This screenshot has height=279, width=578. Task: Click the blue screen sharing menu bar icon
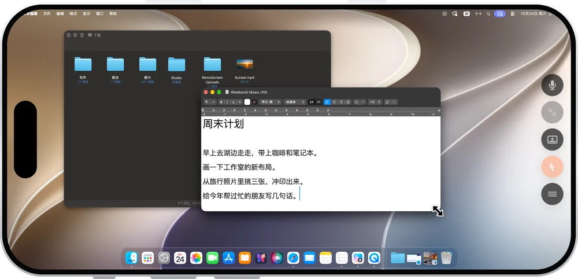click(500, 14)
